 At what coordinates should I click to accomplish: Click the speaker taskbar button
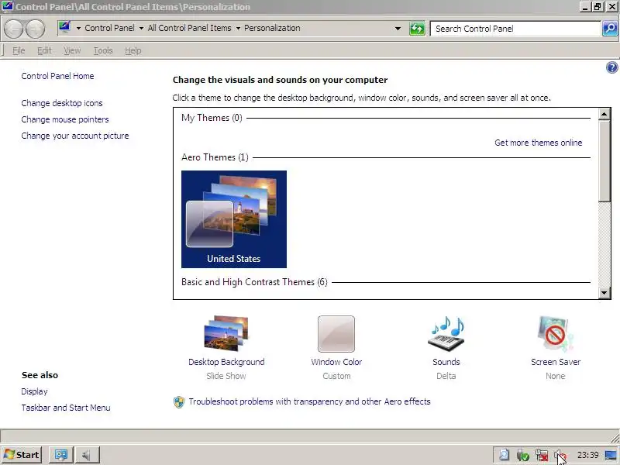(87, 455)
